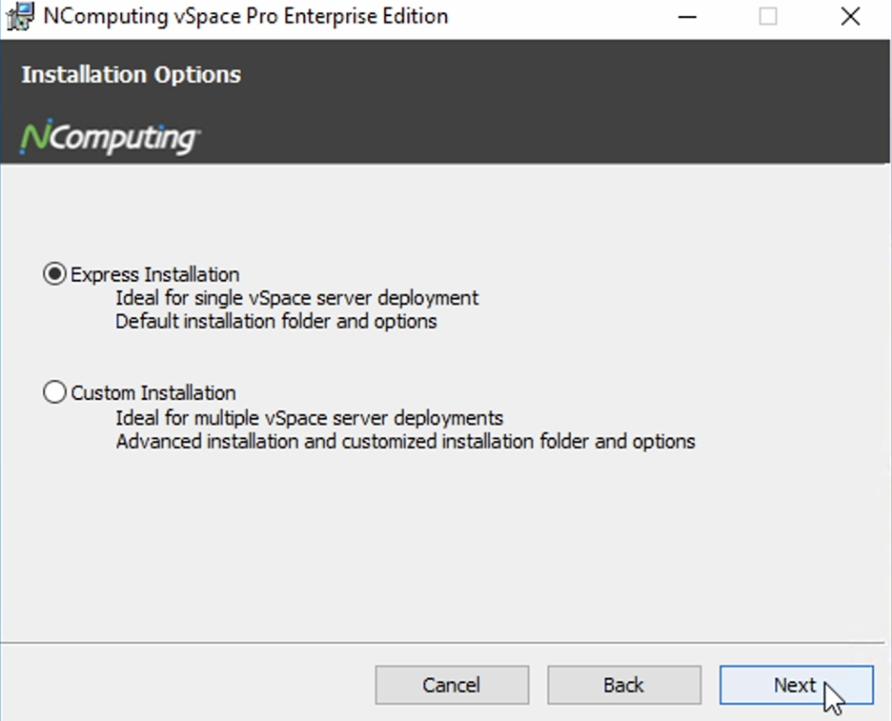Click the Advanced installation and customized options text

(406, 441)
